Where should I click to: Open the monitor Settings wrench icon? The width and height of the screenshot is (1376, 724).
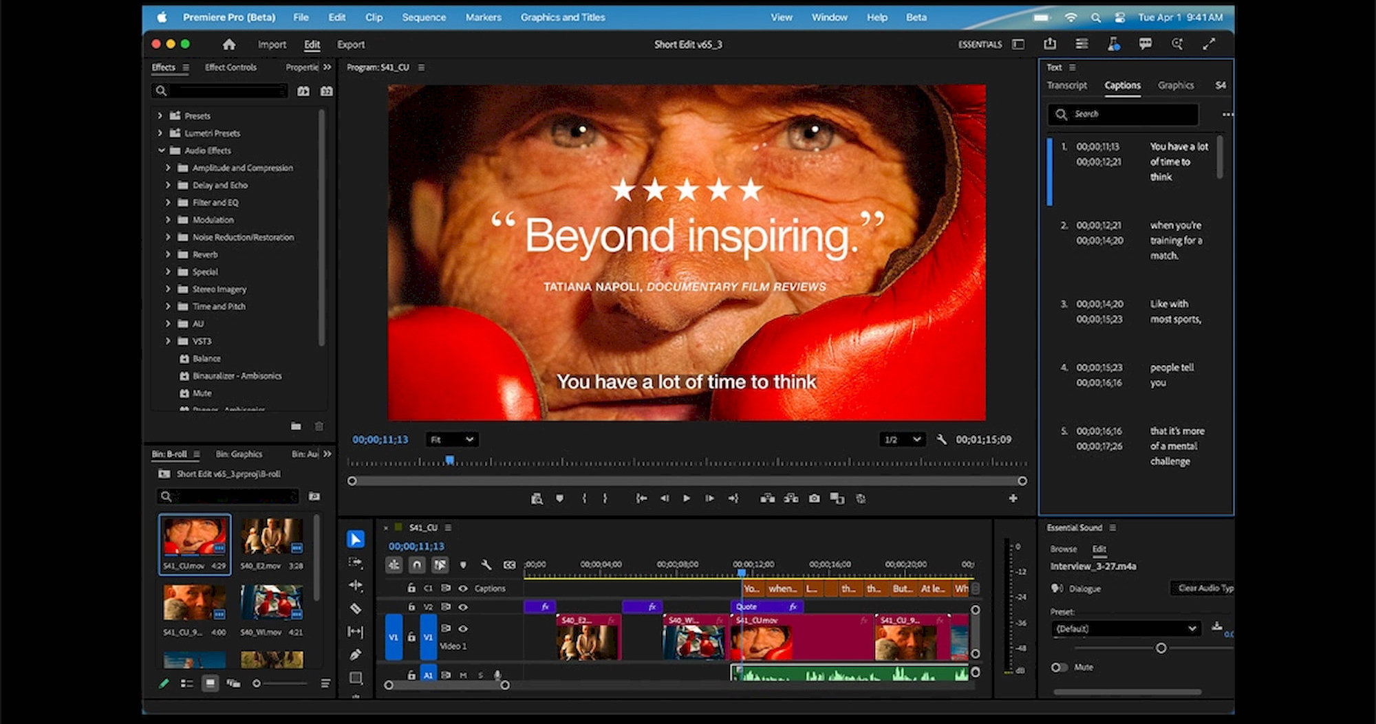click(x=941, y=439)
